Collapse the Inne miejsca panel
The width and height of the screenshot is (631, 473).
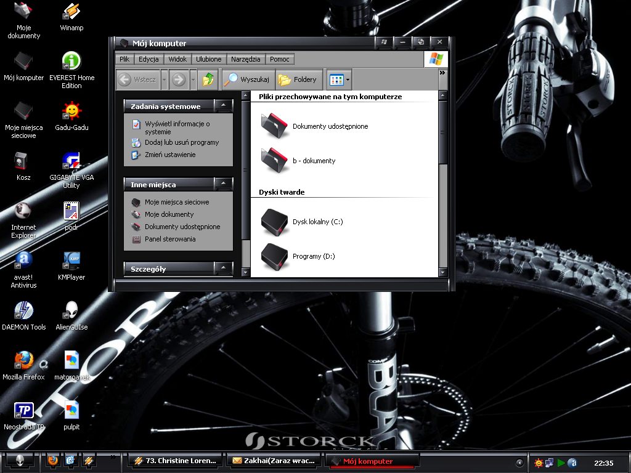pyautogui.click(x=223, y=184)
